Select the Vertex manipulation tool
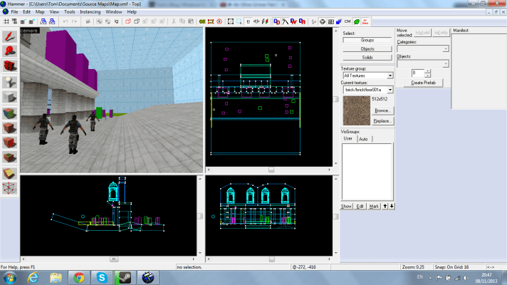Screen dimensions: 507x285 click(10, 188)
